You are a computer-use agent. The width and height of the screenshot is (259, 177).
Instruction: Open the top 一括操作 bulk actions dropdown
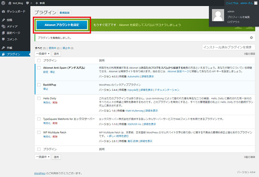[43, 54]
